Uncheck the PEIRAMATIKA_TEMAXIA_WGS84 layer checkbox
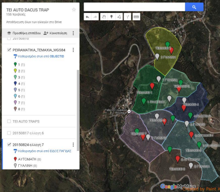Image resolution: width=220 pixels, height=192 pixels. [x=9, y=50]
